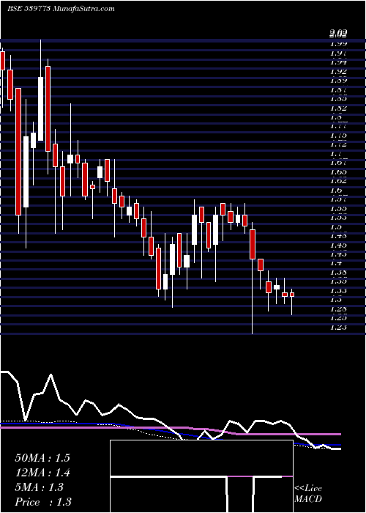Click the 1.99 price axis label
This screenshot has width=366, height=513.
pyautogui.click(x=338, y=44)
